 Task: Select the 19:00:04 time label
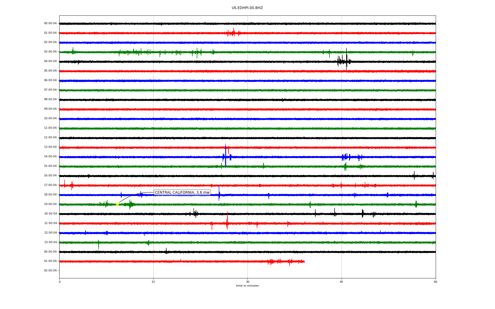pos(50,204)
